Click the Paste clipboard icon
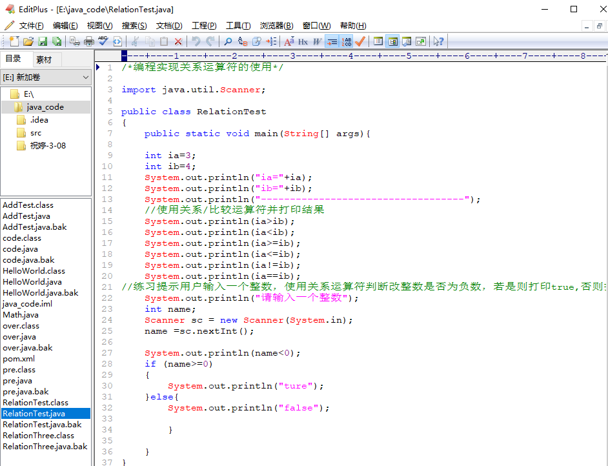608x466 pixels. (x=164, y=41)
